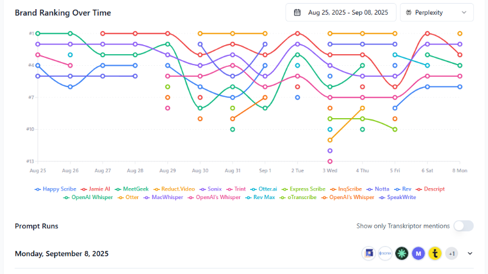488x274 pixels.
Task: Click the Perplexity engine icon
Action: pyautogui.click(x=409, y=12)
